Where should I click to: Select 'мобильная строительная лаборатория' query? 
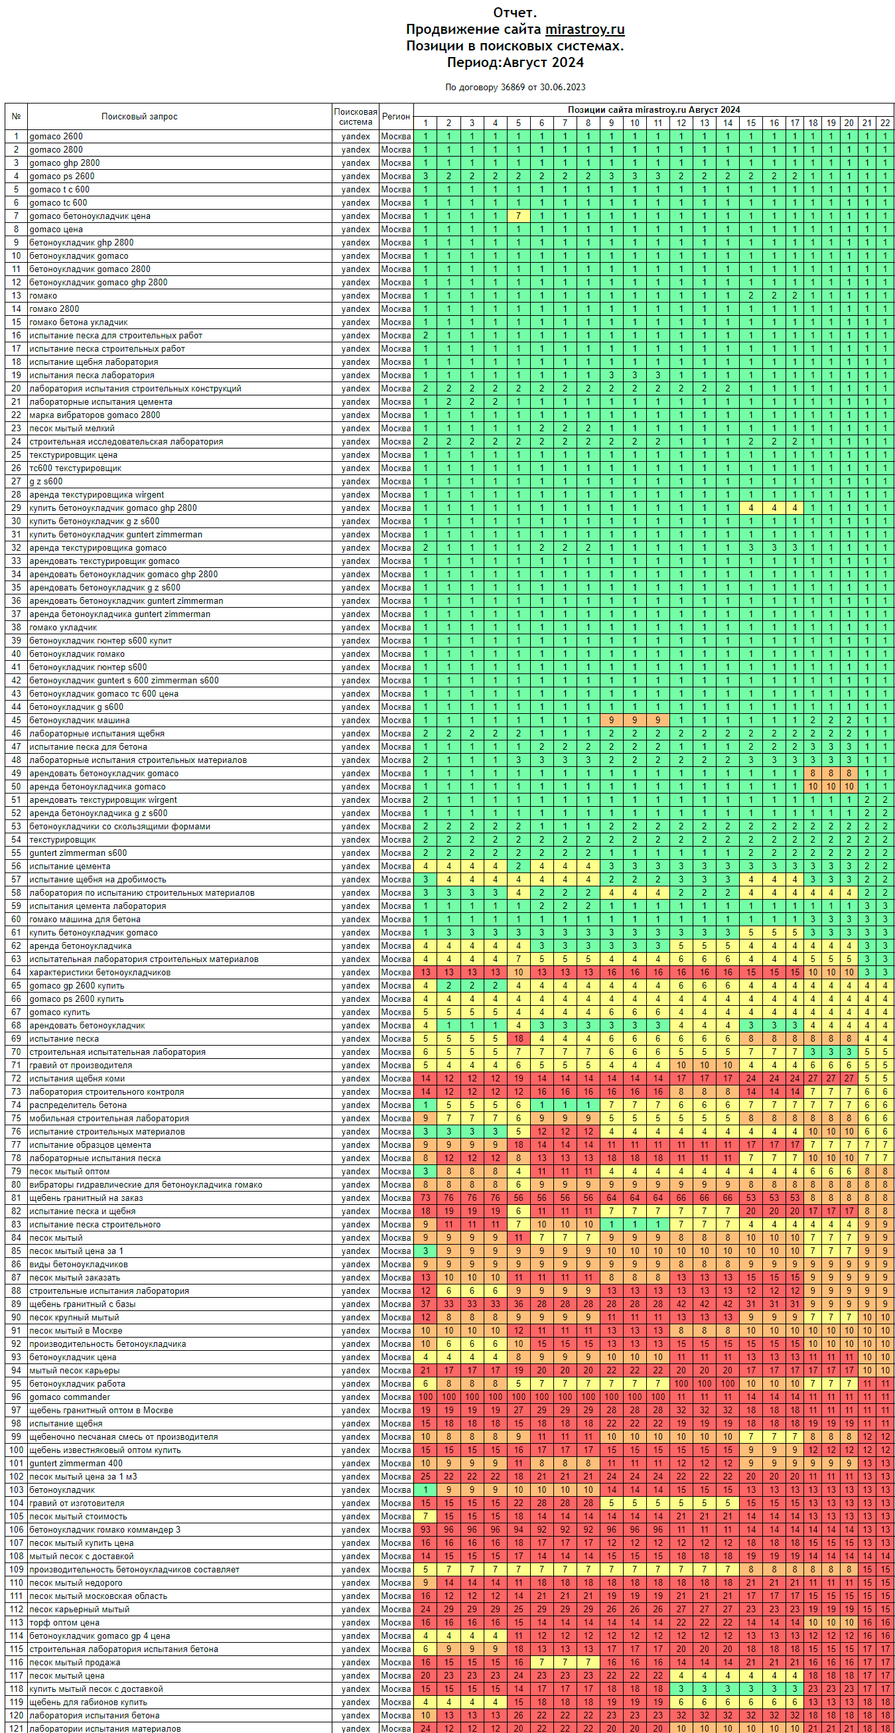coord(109,1119)
